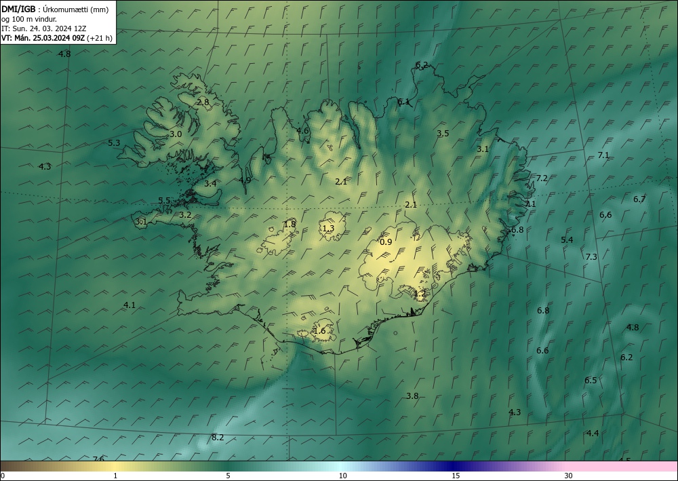The image size is (678, 481).
Task: Click the 1.3 value on Hofsjökull glacier
Action: 329,228
